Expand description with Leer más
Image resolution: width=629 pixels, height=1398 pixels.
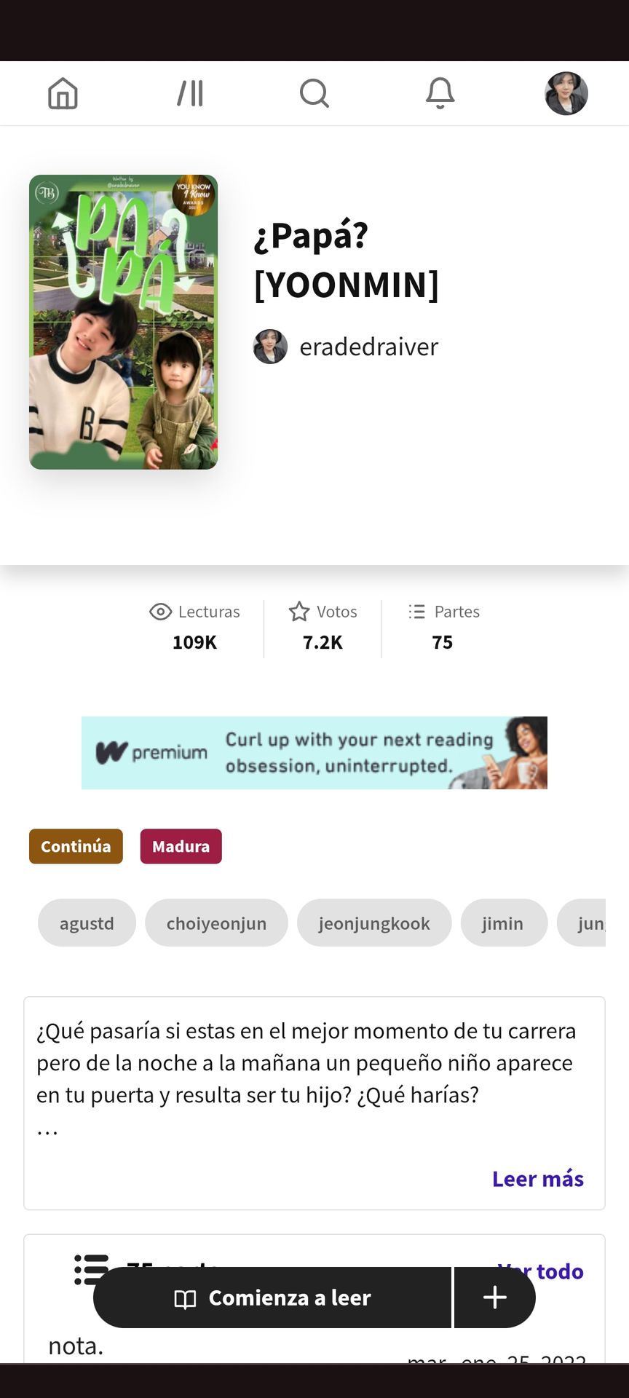point(538,1178)
